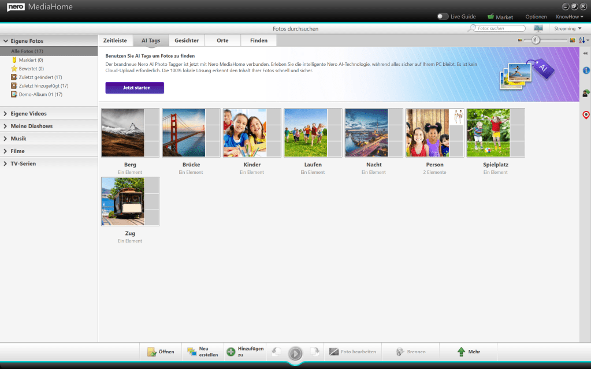Click the Jetzt starten button
The height and width of the screenshot is (369, 591).
[x=135, y=88]
